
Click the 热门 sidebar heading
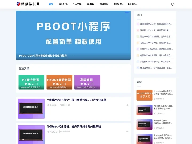pyautogui.click(x=139, y=15)
